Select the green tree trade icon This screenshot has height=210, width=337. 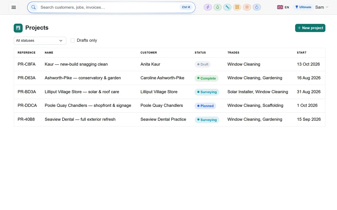(x=217, y=7)
